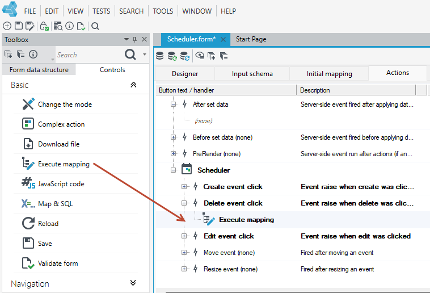430x293 pixels.
Task: Pin the Toolbox panel
Action: point(134,40)
